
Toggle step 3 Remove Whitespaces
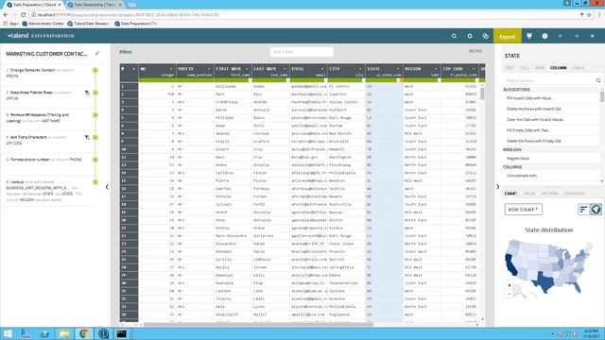coord(95,115)
